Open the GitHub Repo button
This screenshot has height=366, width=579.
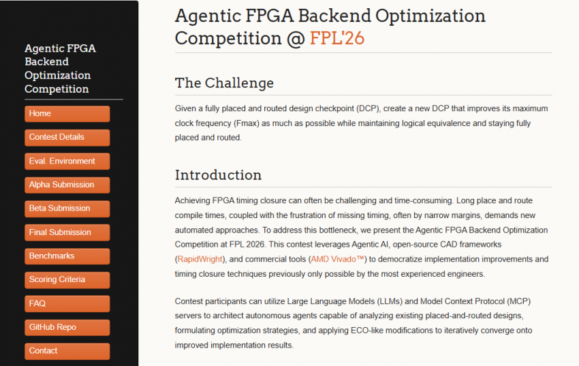(67, 327)
